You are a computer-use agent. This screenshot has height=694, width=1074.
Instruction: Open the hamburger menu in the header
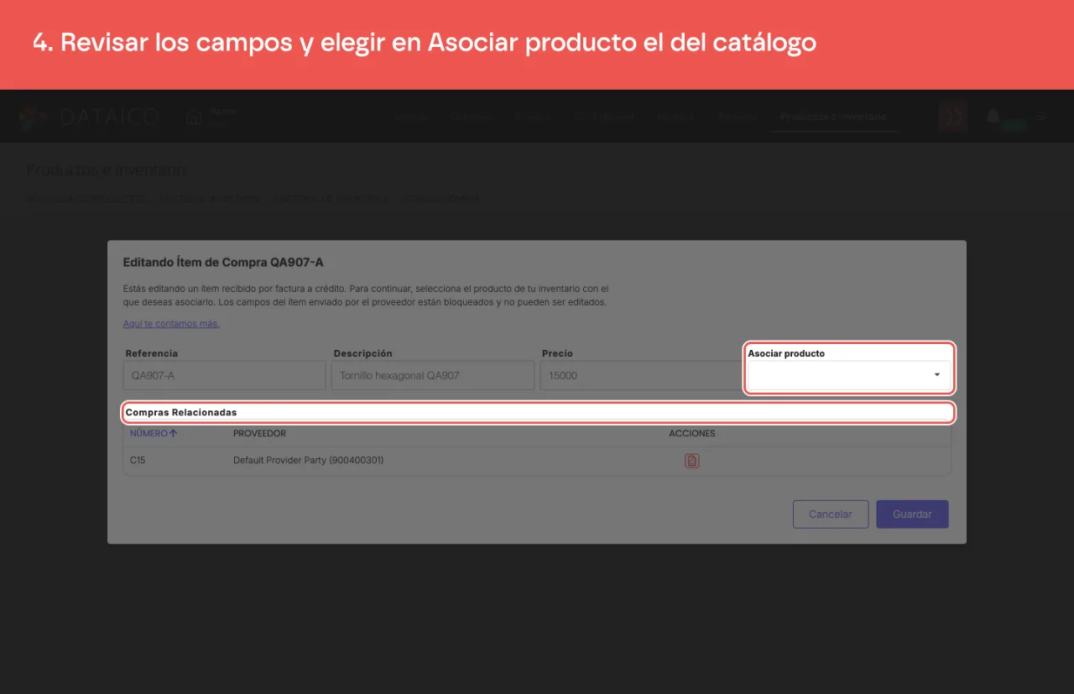(1041, 117)
